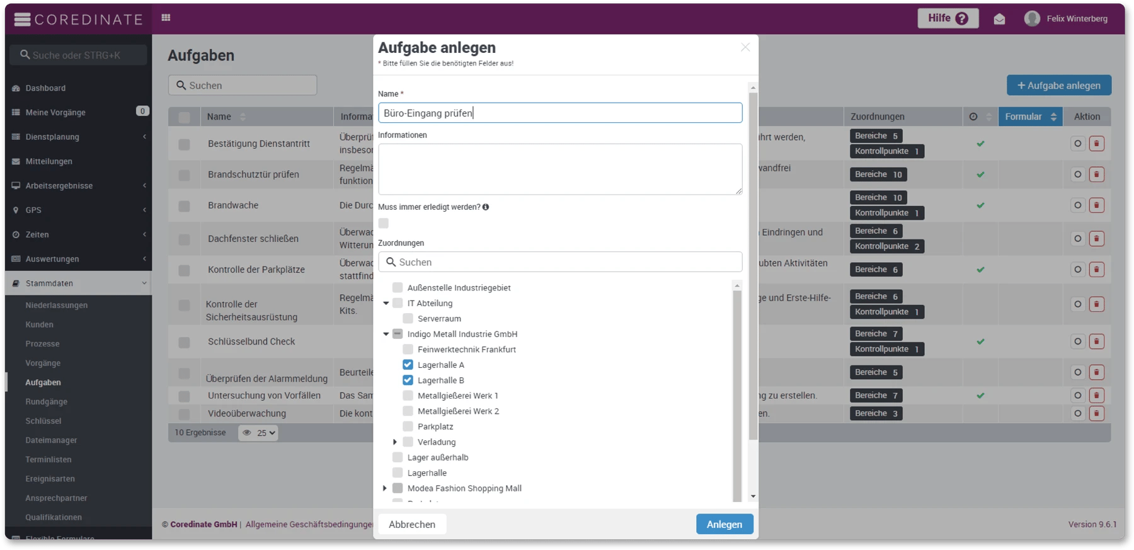Open Dashboard in the sidebar
Viewport: 1134px width, 550px height.
pyautogui.click(x=45, y=88)
